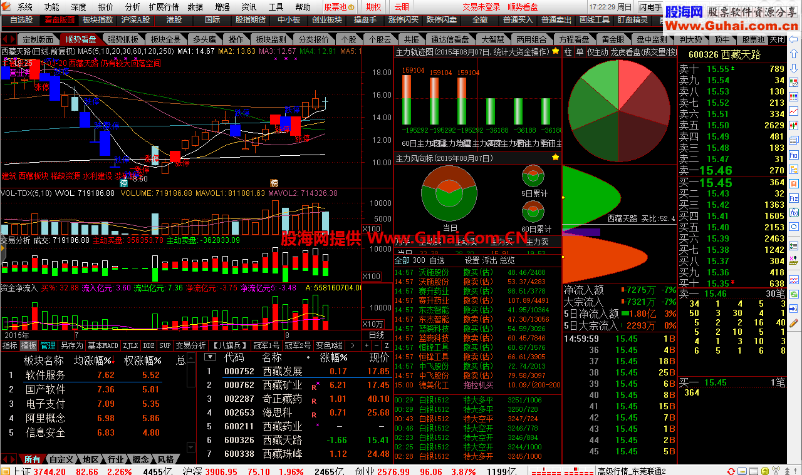Switch to 多头鹰 tab
Screen dimensions: 802x475
204,39
